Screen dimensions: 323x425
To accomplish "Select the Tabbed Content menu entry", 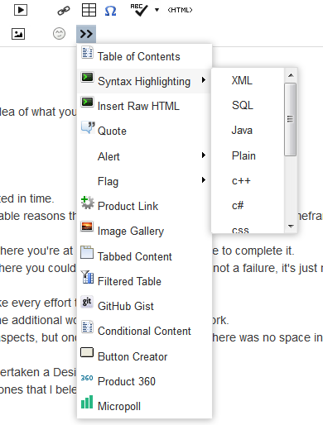I will coord(144,256).
